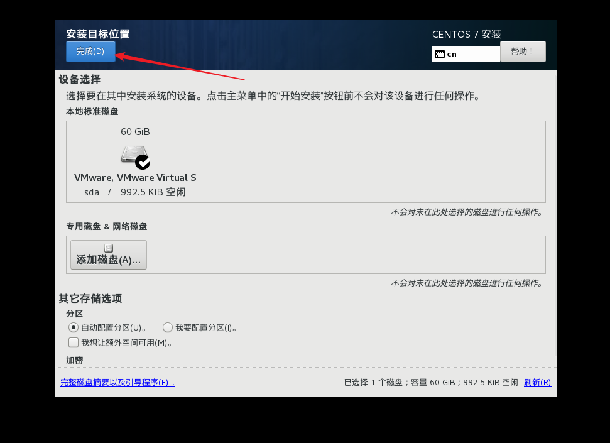610x443 pixels.
Task: Open 完整磁盘摘要以及引导程序(F)… link
Action: [117, 382]
